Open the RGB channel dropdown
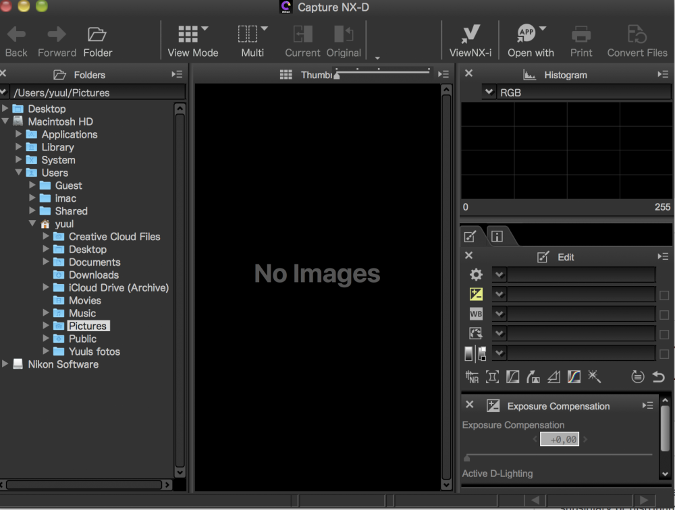 (x=489, y=92)
